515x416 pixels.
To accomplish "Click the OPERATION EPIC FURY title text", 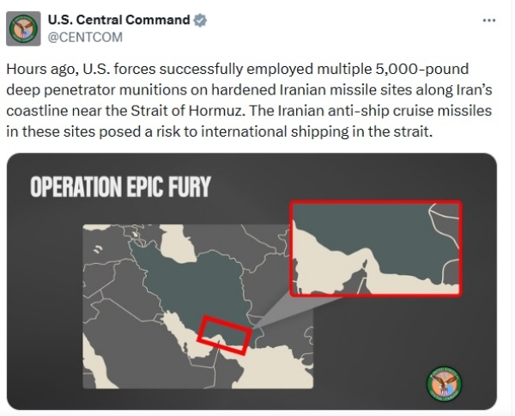I will coord(120,187).
